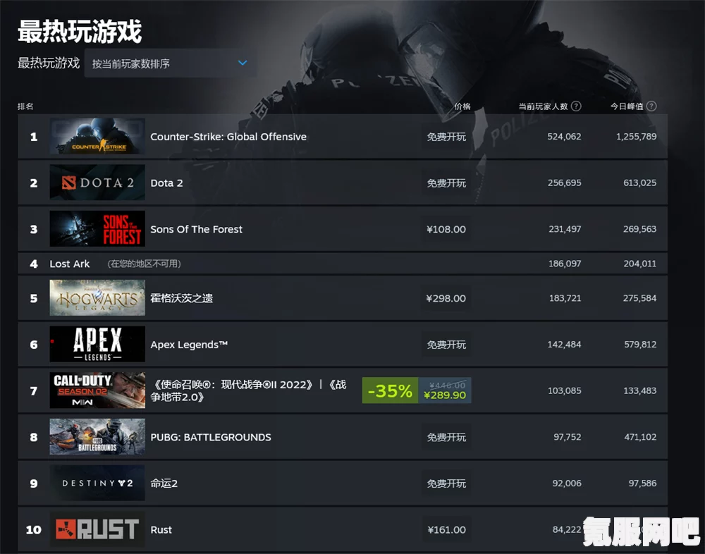Screen dimensions: 705x554
Task: Click the 142,484 current players value
Action: click(x=564, y=345)
